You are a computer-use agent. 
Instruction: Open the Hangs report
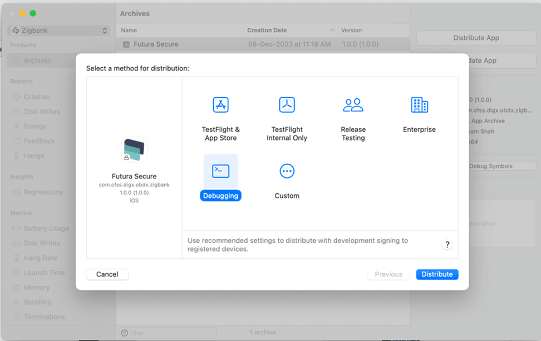point(34,156)
